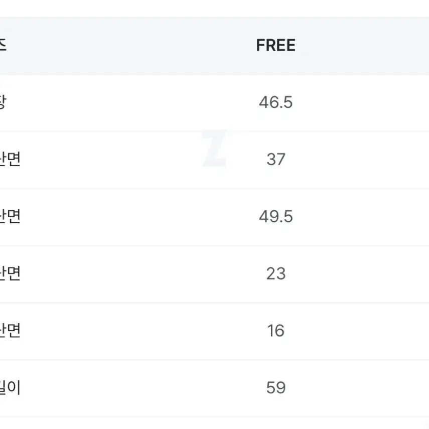
Task: Select the 단면 label in the 49.5 row
Action: 10,216
